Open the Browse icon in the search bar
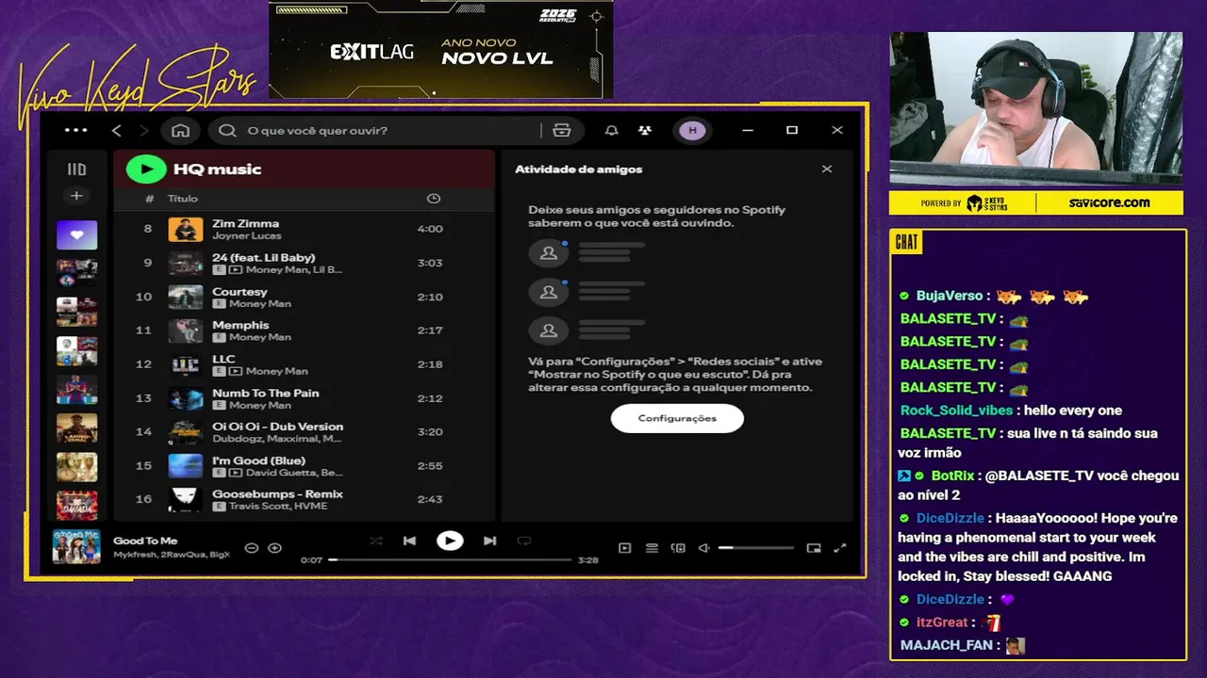This screenshot has height=678, width=1207. pos(562,130)
